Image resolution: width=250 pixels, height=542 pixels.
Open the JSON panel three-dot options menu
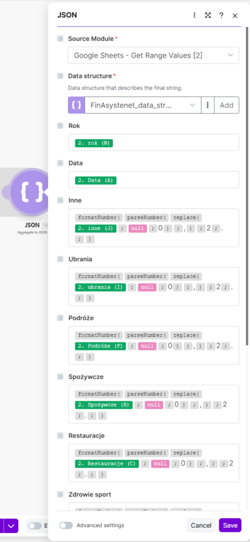point(194,15)
